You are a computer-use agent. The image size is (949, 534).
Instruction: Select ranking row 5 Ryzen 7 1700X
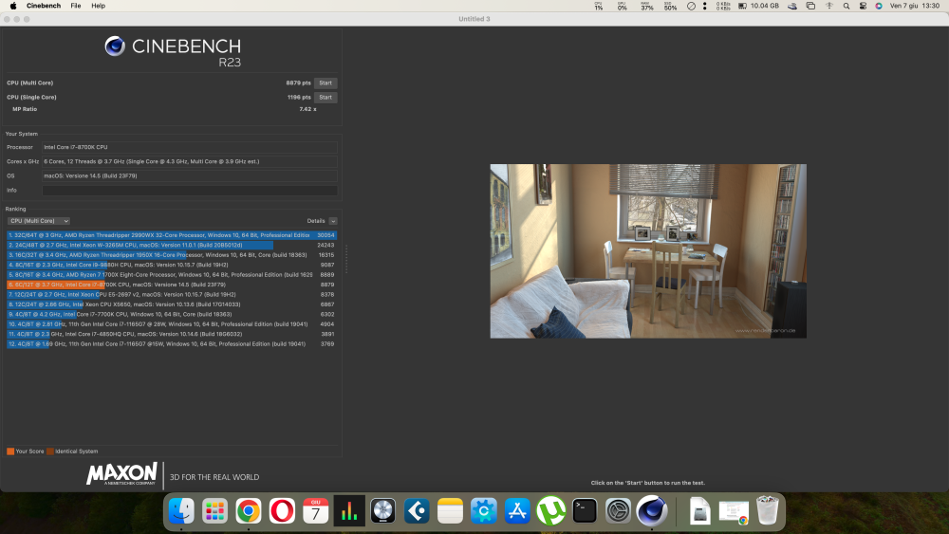[x=172, y=274]
